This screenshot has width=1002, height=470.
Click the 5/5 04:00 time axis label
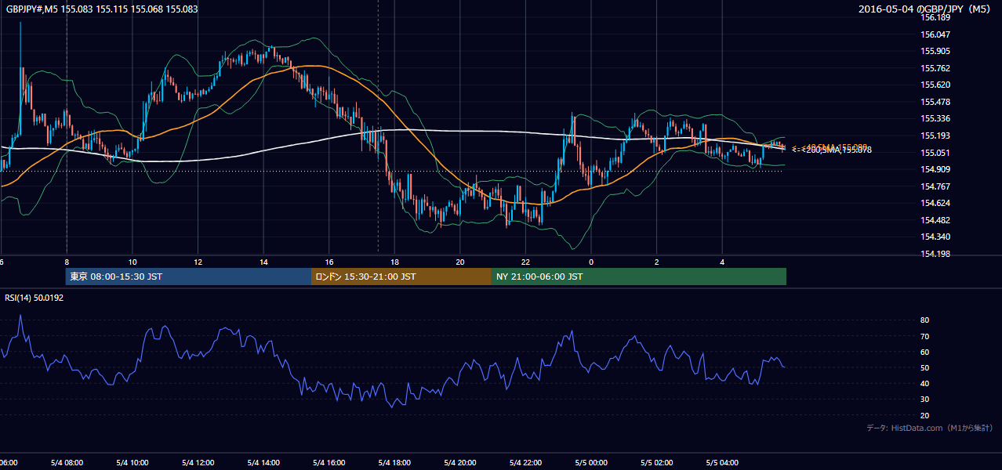coord(722,463)
